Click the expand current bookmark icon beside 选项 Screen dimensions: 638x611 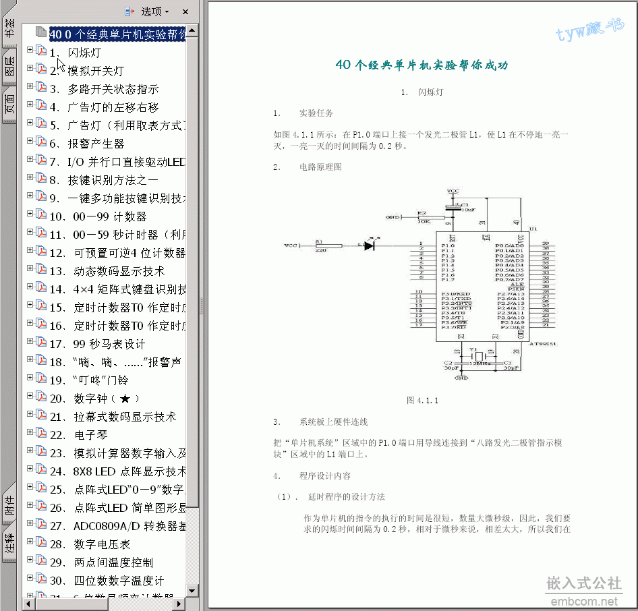[x=131, y=11]
